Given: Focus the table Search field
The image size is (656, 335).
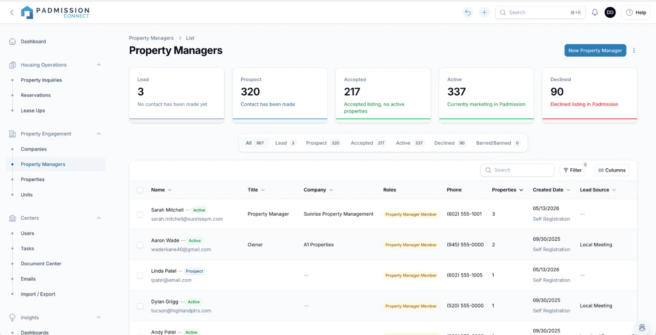Looking at the screenshot, I should tap(517, 170).
